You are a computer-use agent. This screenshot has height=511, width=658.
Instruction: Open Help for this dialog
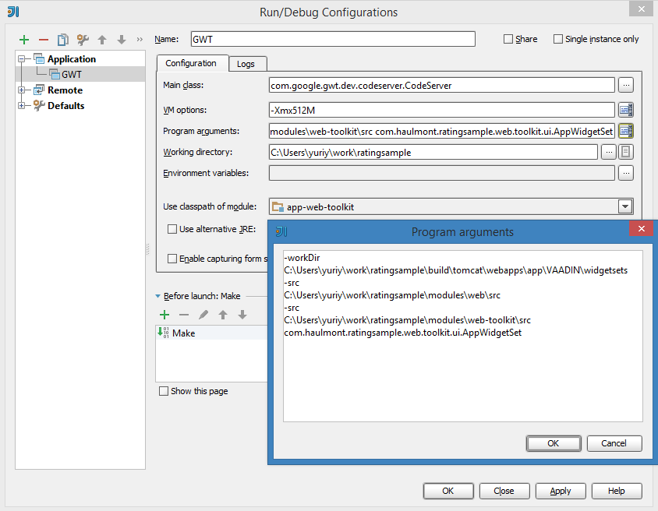tap(617, 491)
